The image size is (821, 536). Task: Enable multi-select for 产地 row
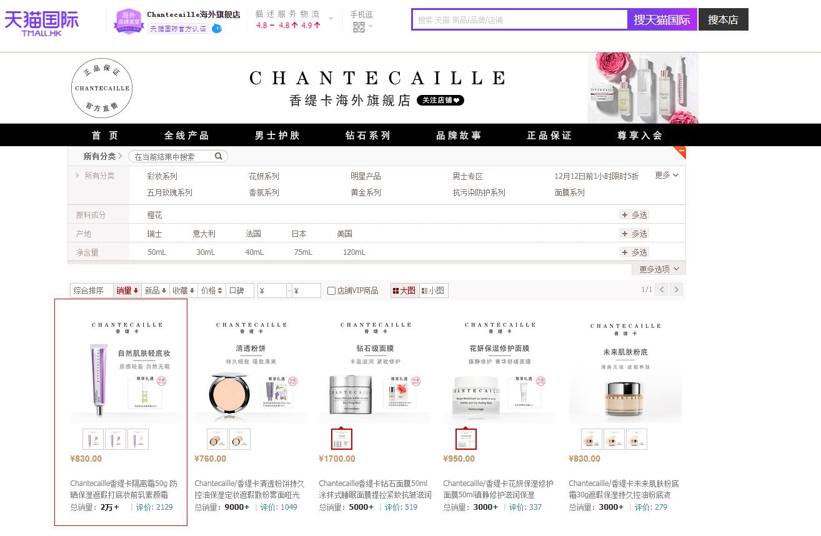[634, 234]
